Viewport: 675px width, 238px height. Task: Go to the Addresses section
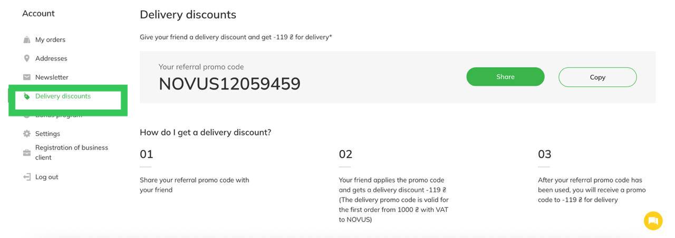click(x=51, y=58)
